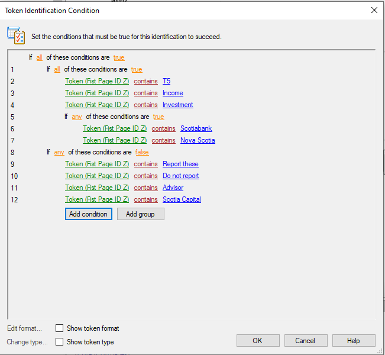Edit the 'Do not report' value
Image resolution: width=385 pixels, height=355 pixels.
click(181, 176)
